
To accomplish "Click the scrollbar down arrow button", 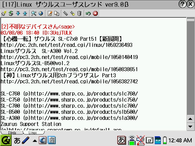I will tap(190, 127).
